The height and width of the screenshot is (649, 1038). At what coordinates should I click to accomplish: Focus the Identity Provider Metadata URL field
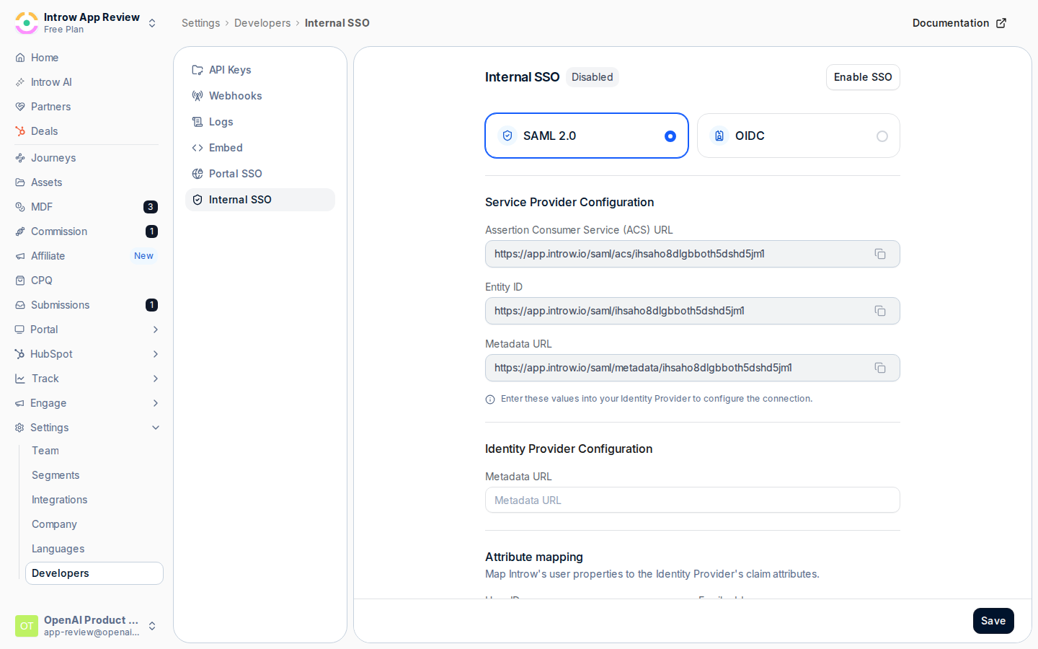(x=693, y=500)
